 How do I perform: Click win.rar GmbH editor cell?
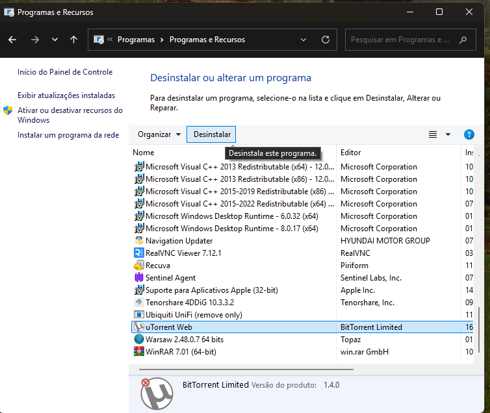[365, 352]
